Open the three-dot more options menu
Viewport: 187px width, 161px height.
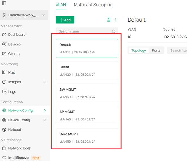[116, 20]
